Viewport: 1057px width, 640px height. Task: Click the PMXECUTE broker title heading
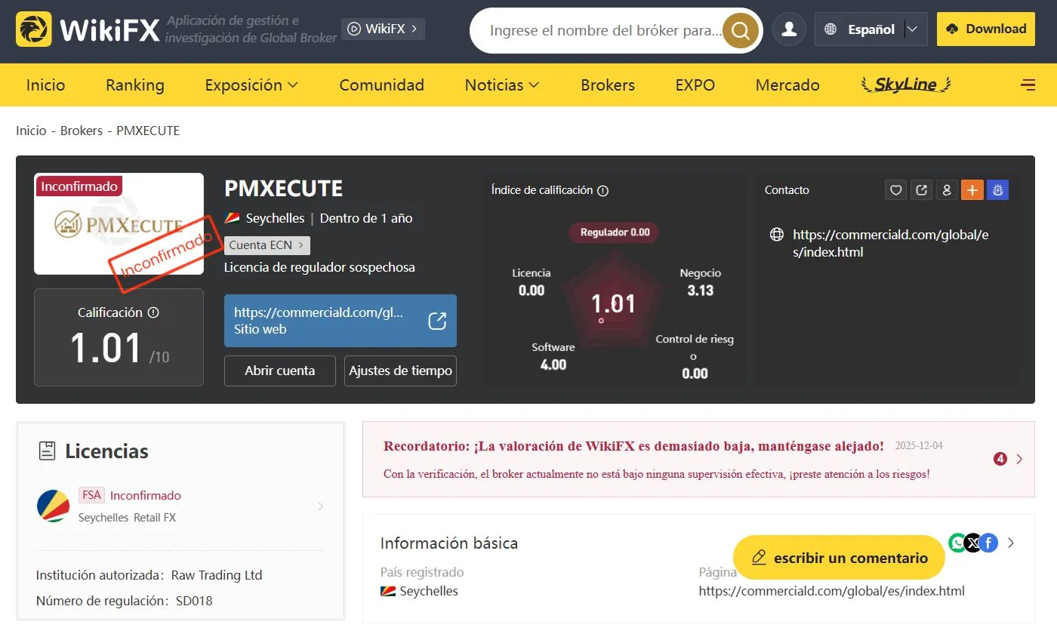pyautogui.click(x=284, y=188)
